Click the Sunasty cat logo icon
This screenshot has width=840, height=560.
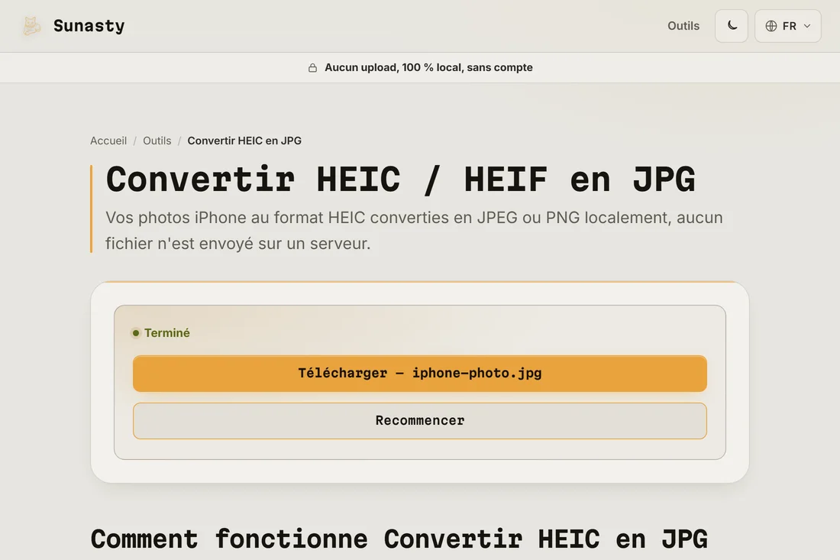[31, 26]
